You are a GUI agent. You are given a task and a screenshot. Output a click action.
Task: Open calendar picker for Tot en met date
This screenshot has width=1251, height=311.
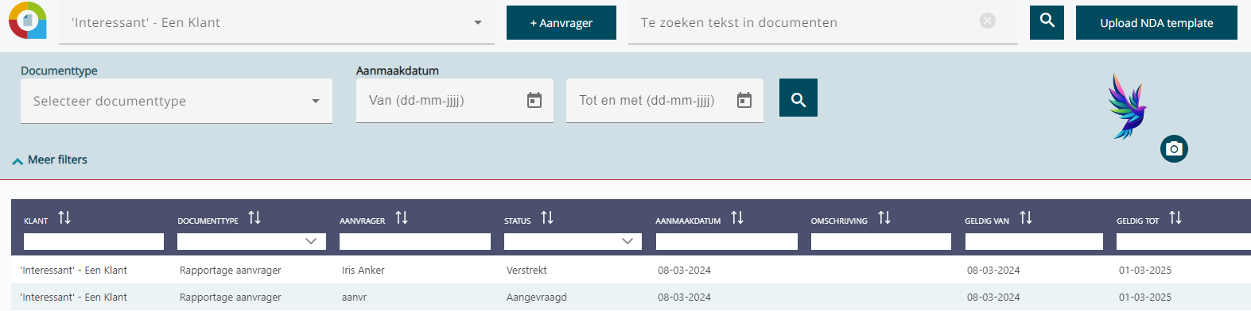point(744,101)
